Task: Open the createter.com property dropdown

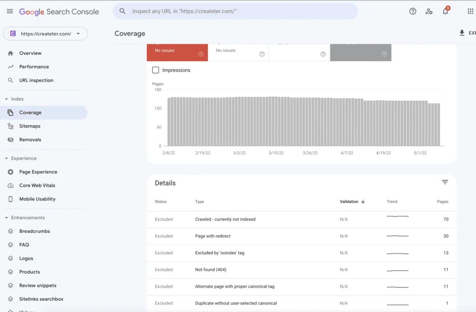Action: [x=46, y=33]
